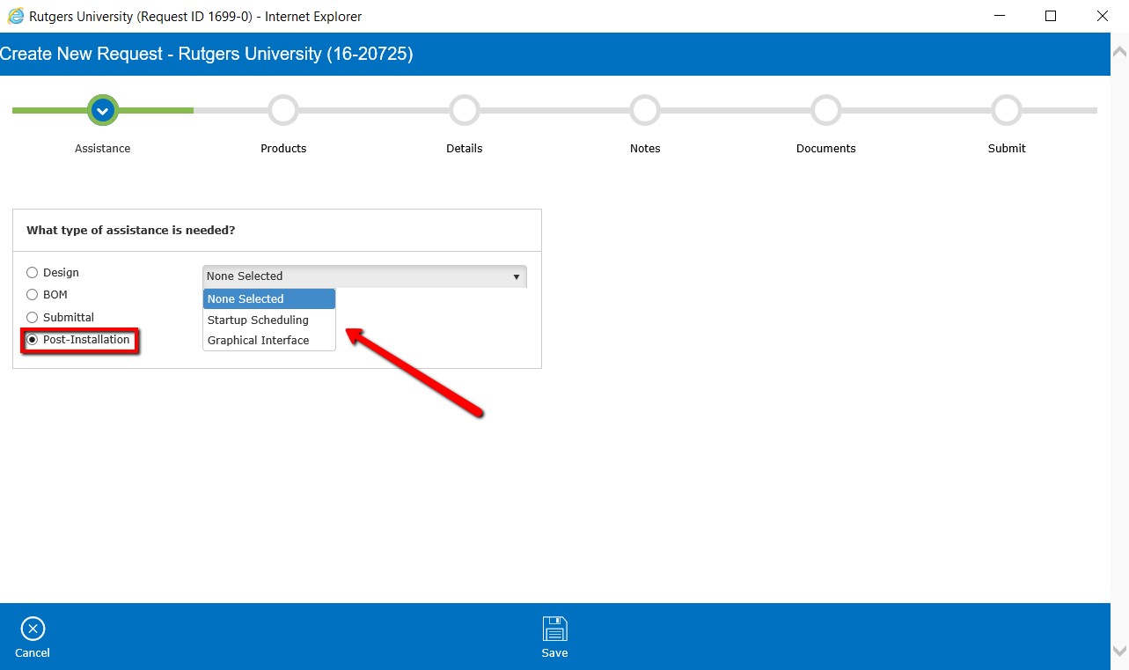Viewport: 1129px width, 670px height.
Task: Select the Post-Installation radio button
Action: click(x=33, y=340)
